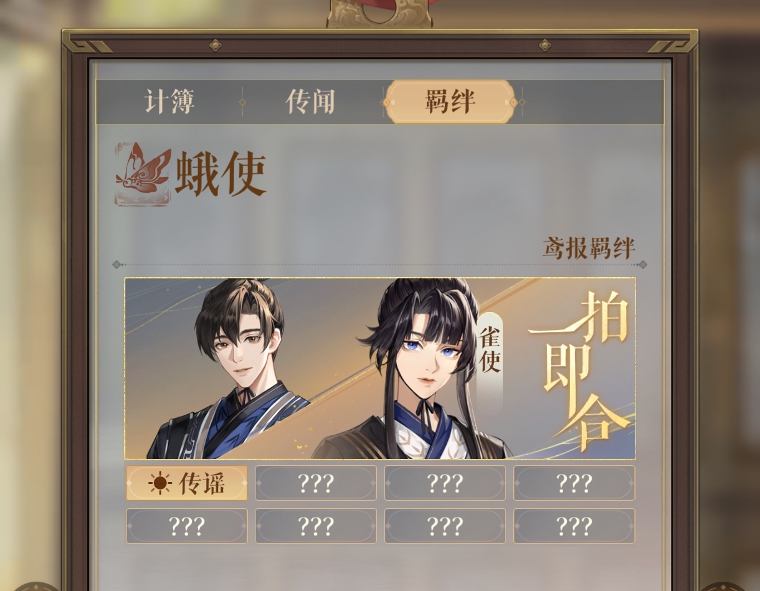
Task: Select the second ??? slot in the bottom row
Action: 316,526
